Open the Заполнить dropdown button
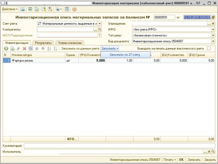Screen dimensions: 218x164 click(110, 49)
